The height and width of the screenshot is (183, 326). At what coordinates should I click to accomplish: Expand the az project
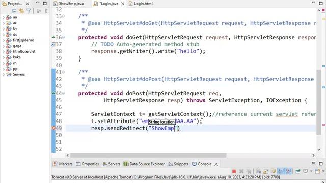pyautogui.click(x=4, y=23)
